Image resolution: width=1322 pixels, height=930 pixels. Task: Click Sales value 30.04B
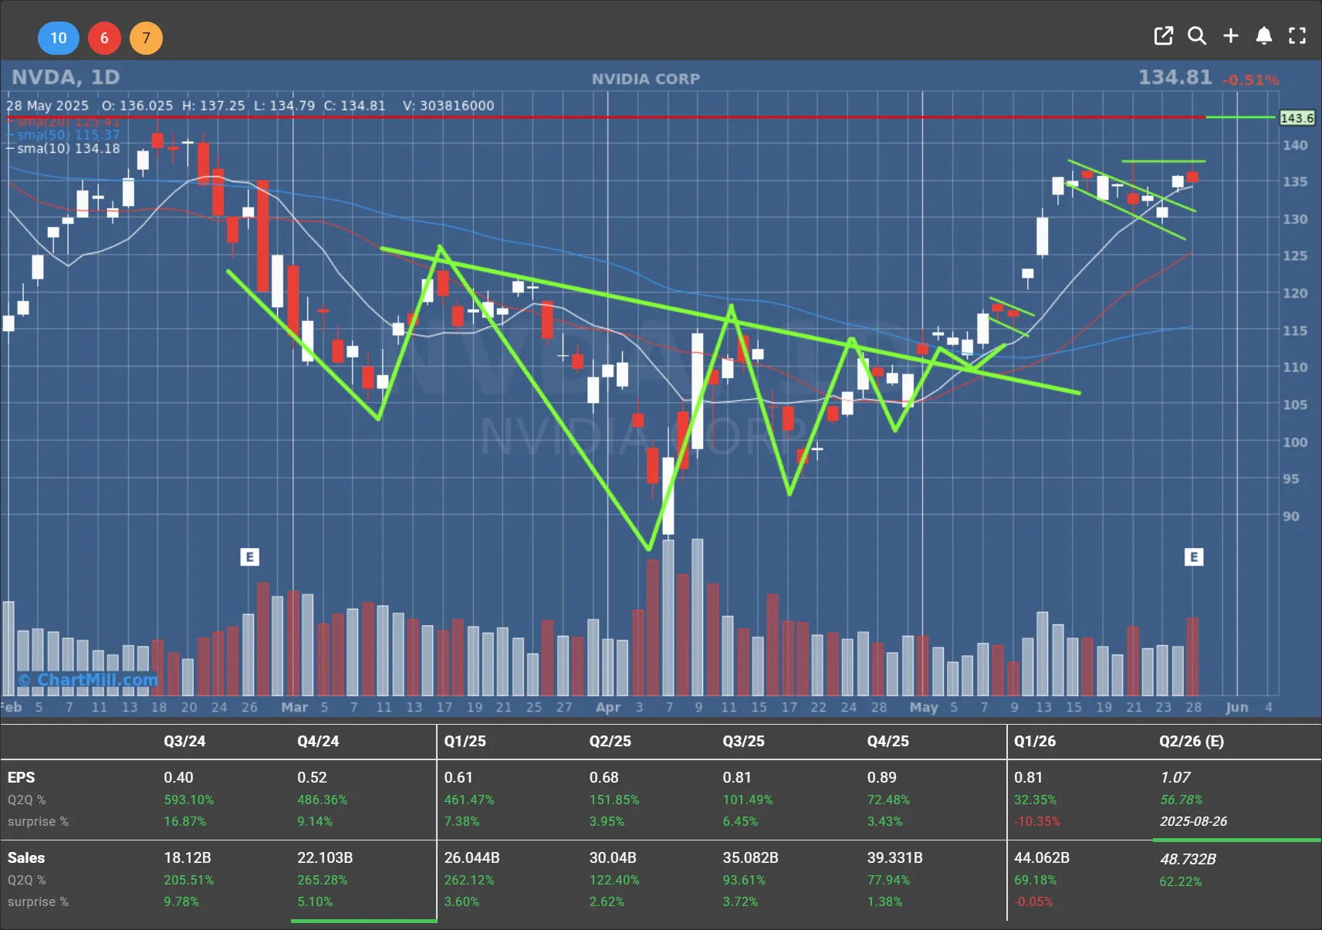click(613, 857)
